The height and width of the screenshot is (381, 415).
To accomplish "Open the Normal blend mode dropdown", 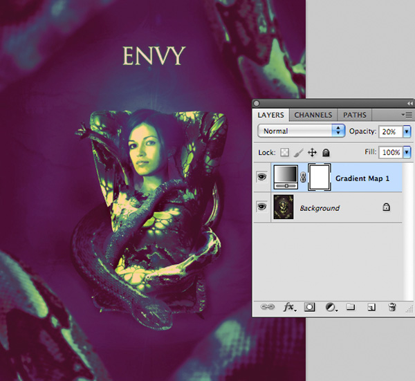I will (301, 131).
